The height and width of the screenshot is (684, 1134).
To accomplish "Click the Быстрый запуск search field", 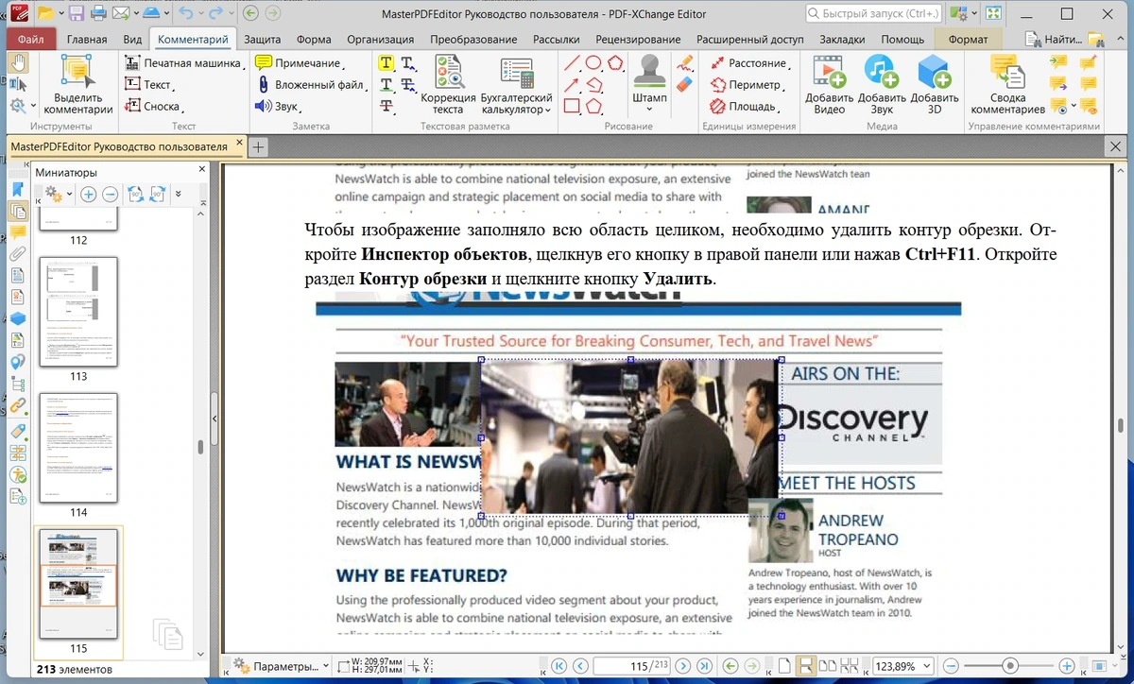I will [873, 13].
